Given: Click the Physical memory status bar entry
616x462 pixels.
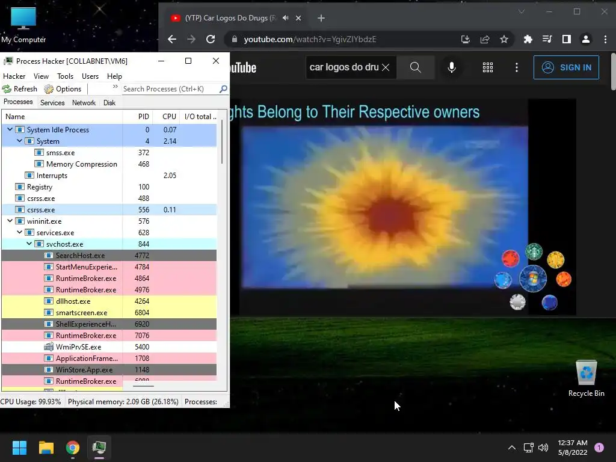Looking at the screenshot, I should coord(123,401).
